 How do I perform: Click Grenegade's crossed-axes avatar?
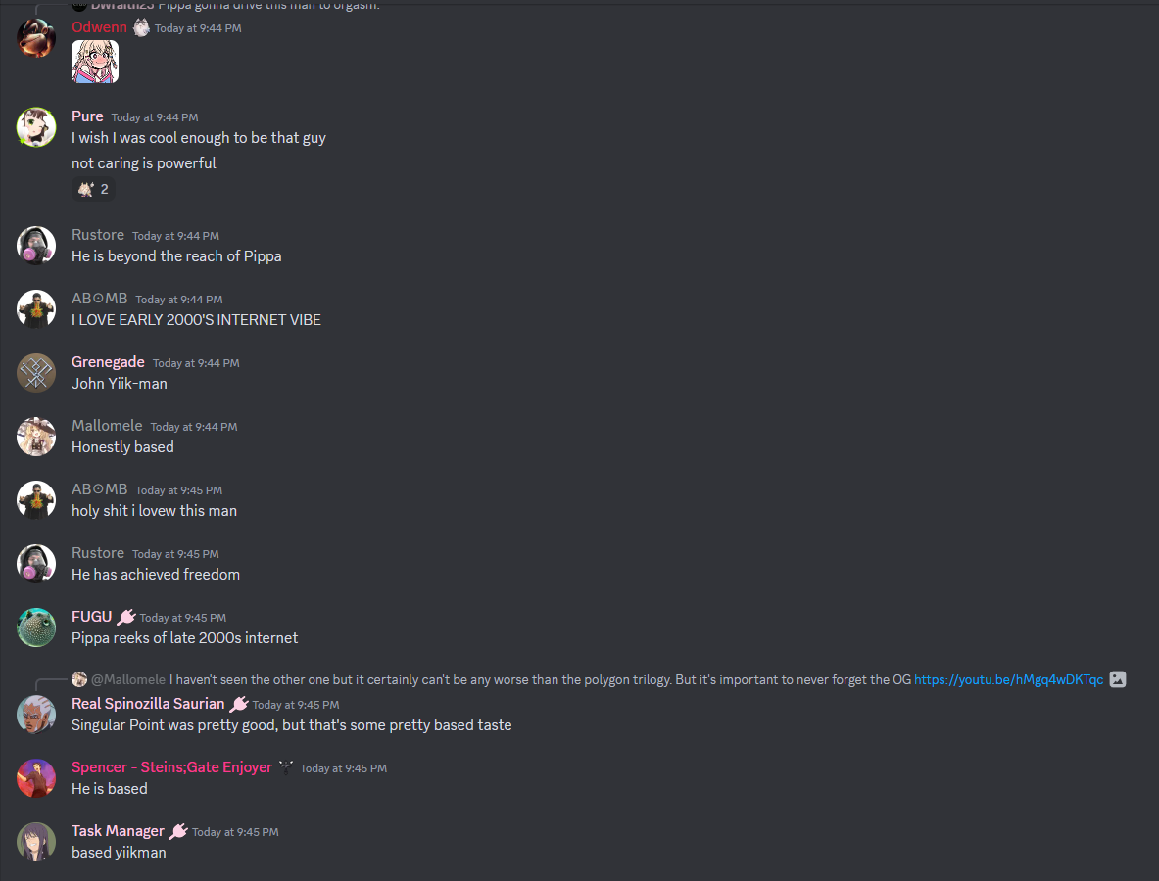[36, 373]
